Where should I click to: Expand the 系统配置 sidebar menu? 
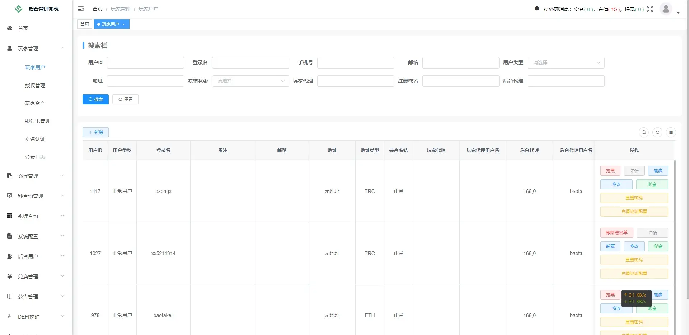pyautogui.click(x=36, y=236)
